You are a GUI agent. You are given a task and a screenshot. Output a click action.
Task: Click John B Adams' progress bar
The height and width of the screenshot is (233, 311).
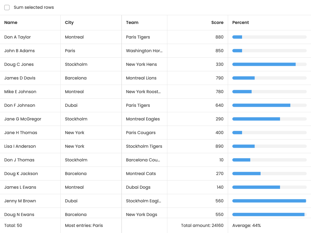coord(269,51)
